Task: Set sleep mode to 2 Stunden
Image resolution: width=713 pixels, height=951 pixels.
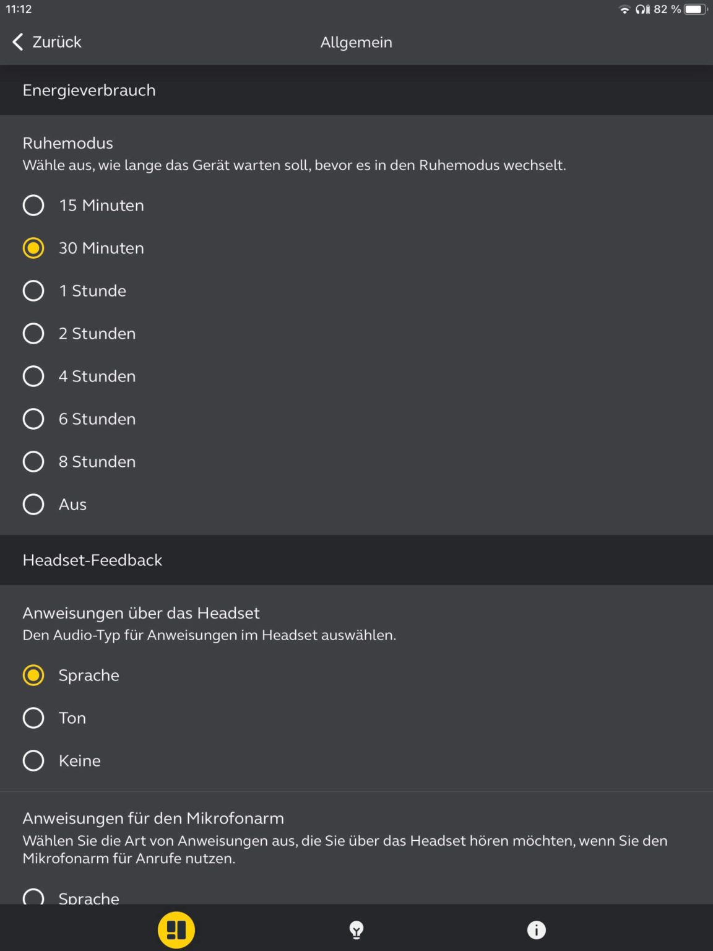Action: (x=33, y=334)
